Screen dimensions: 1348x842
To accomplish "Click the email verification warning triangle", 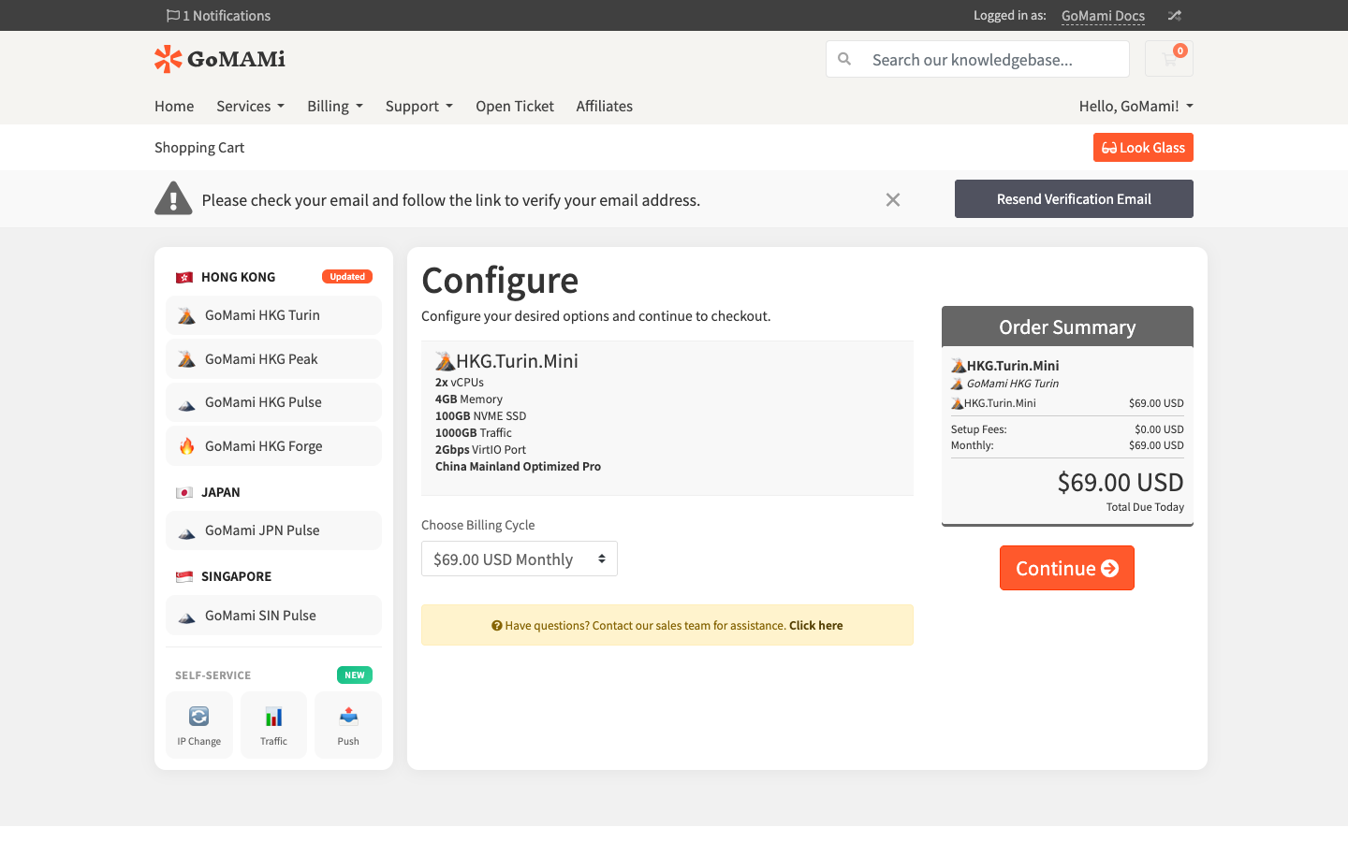I will (x=173, y=198).
